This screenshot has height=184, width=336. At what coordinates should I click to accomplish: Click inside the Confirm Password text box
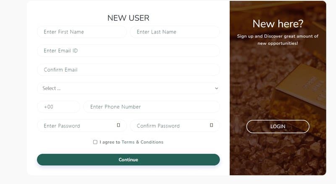tap(171, 126)
